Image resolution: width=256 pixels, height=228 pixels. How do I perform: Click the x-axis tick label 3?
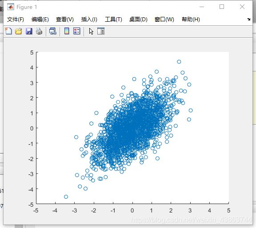190,211
